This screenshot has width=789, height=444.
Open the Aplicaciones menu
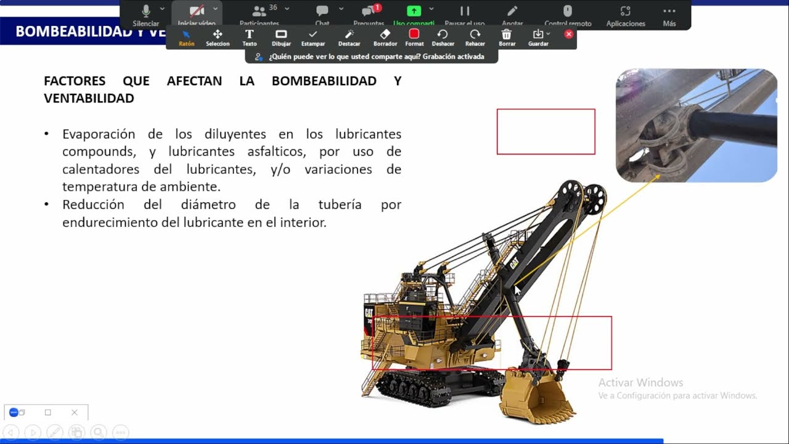[626, 15]
